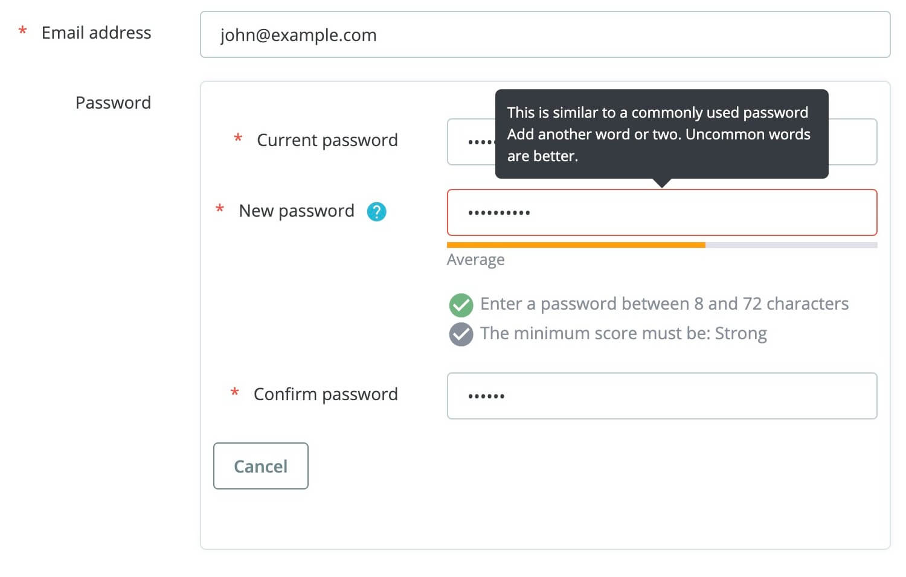Click the Cancel button

point(261,466)
